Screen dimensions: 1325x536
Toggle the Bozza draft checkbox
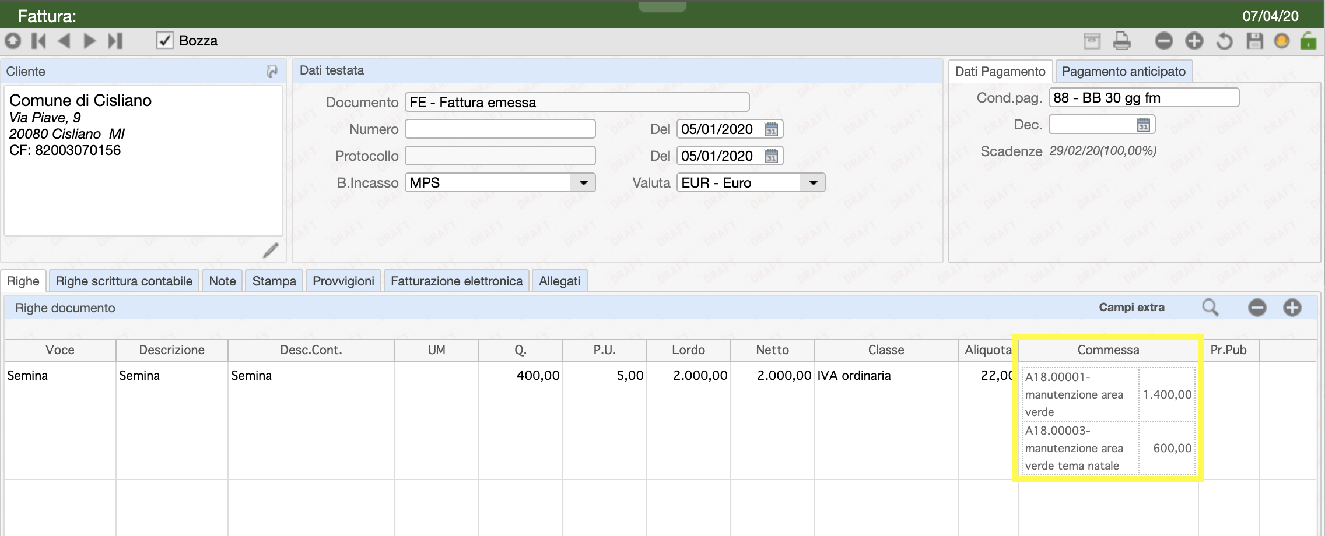165,40
